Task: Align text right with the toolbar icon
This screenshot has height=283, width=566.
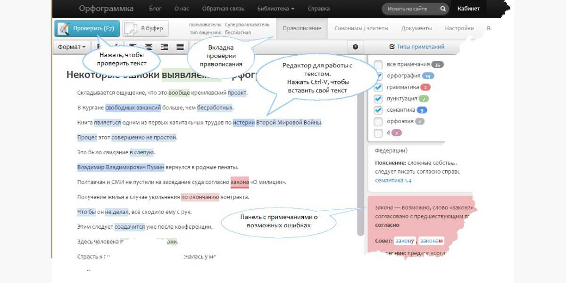Action: [x=164, y=47]
